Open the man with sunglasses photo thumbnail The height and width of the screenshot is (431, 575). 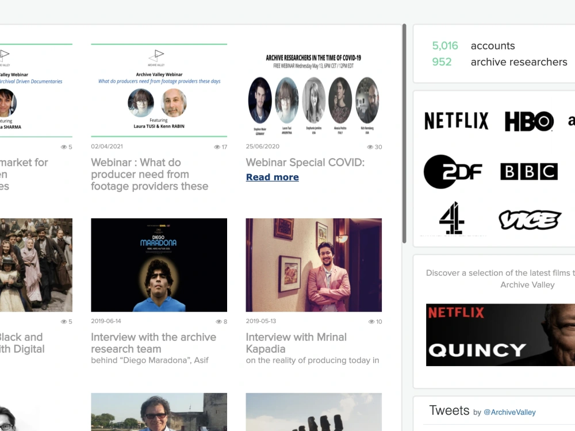point(159,412)
